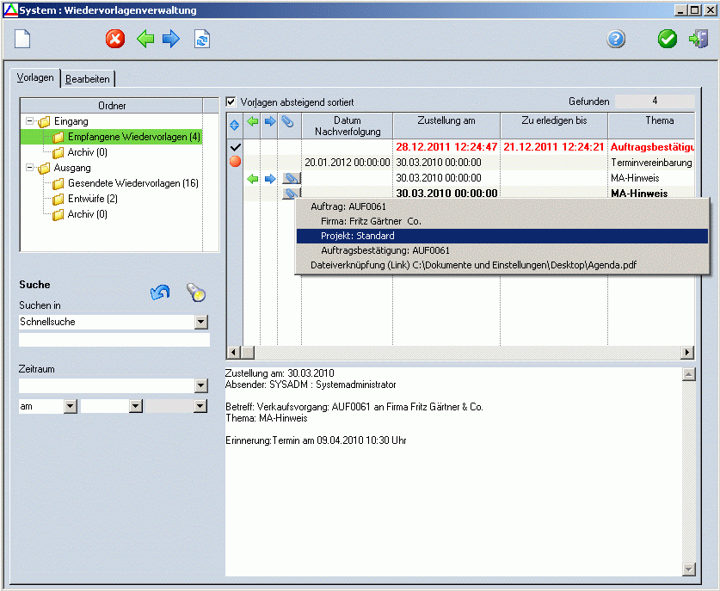Collapse the Eingang folder tree node
Screen dimensions: 720x591
[x=30, y=121]
